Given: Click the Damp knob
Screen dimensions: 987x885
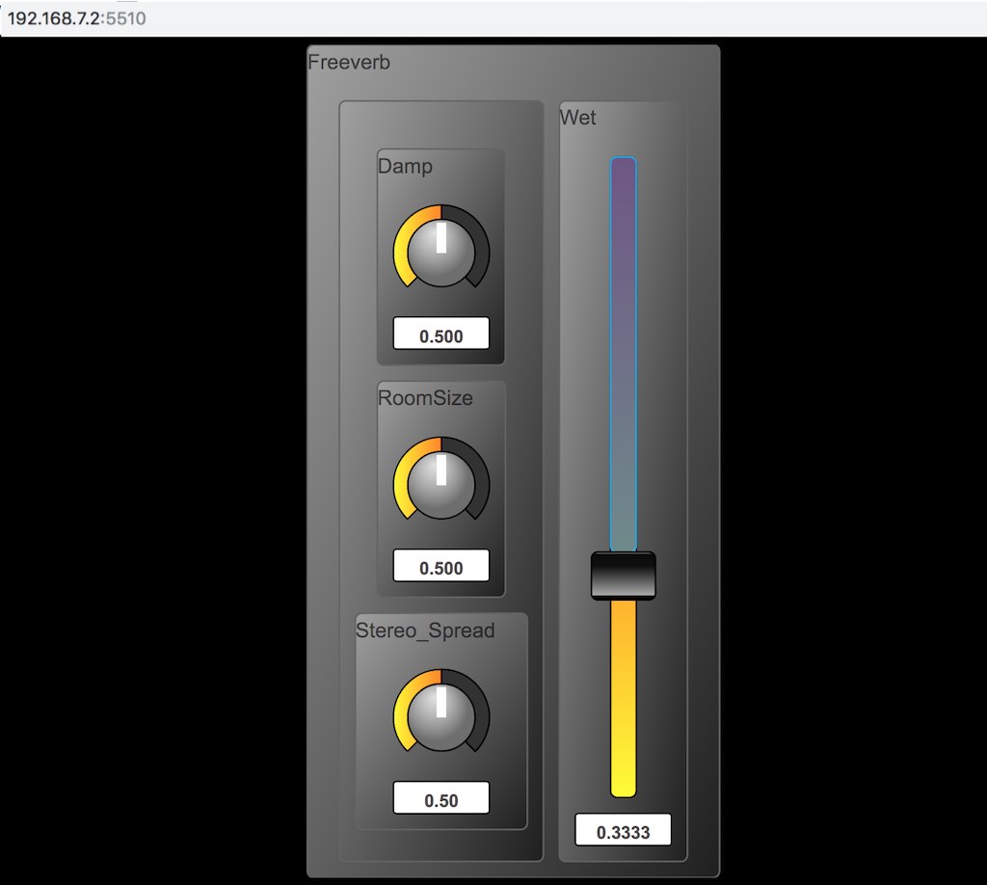Looking at the screenshot, I should click(441, 247).
